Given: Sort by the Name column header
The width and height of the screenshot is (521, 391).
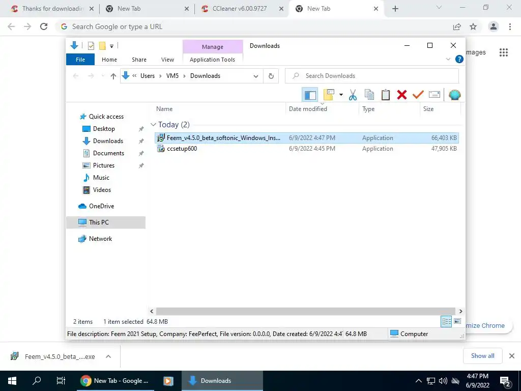Looking at the screenshot, I should tap(219, 109).
